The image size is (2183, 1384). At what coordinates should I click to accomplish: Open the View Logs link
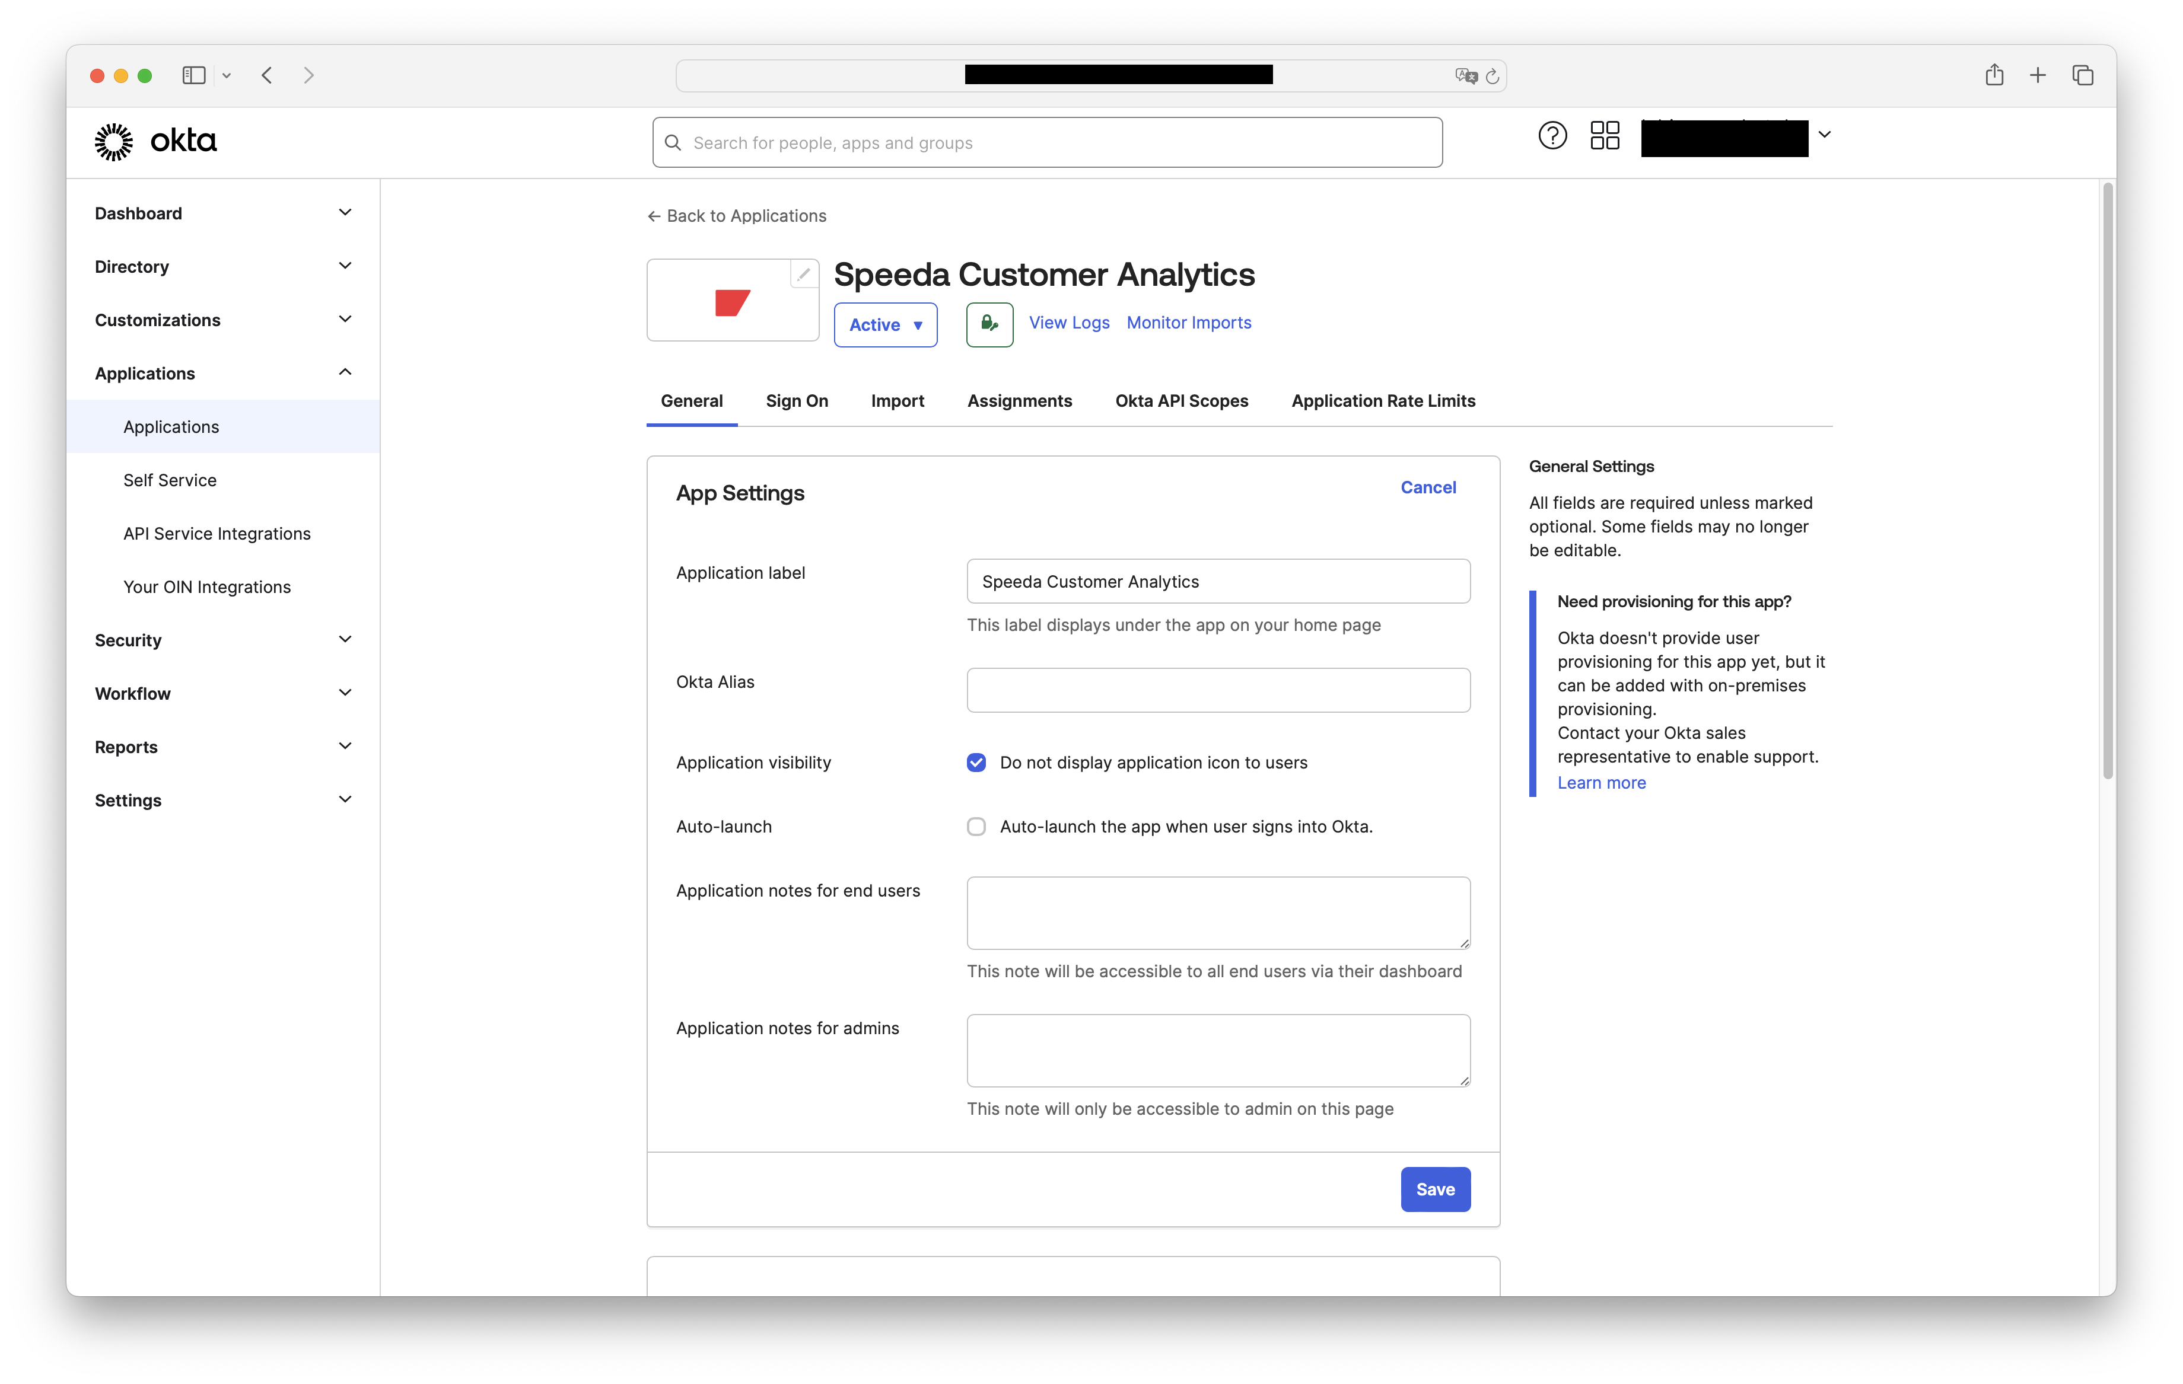coord(1069,323)
